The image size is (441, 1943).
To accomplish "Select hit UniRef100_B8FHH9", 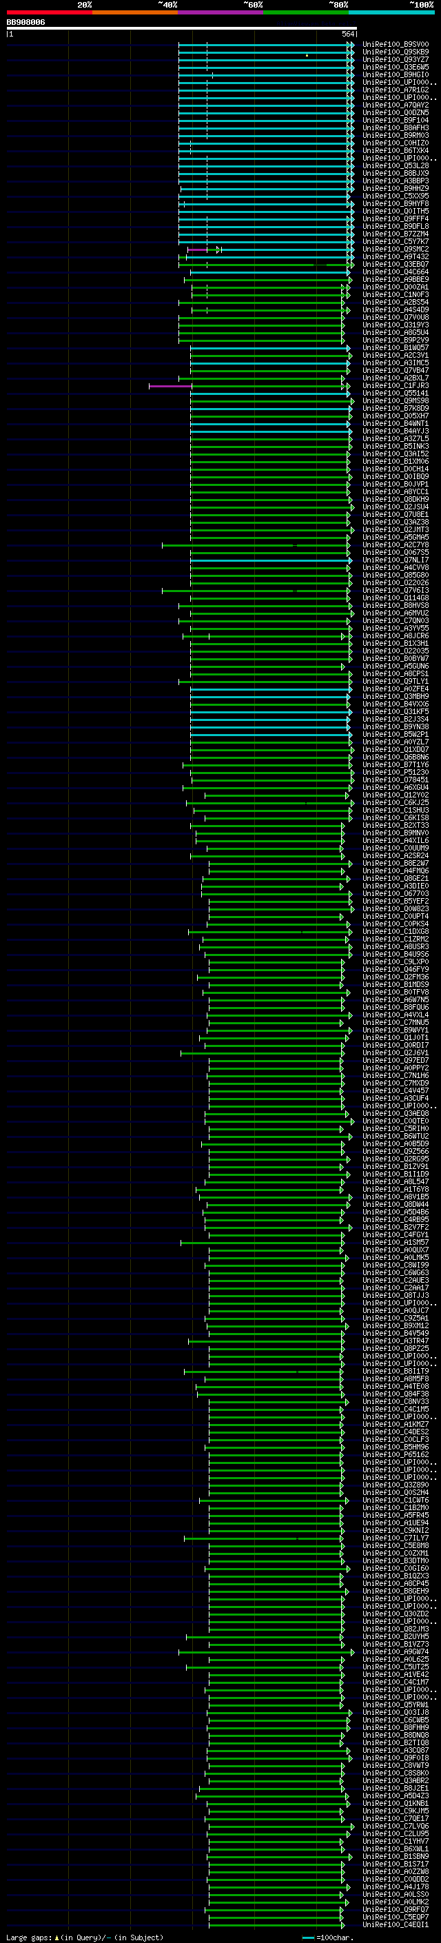I will coord(395,1727).
